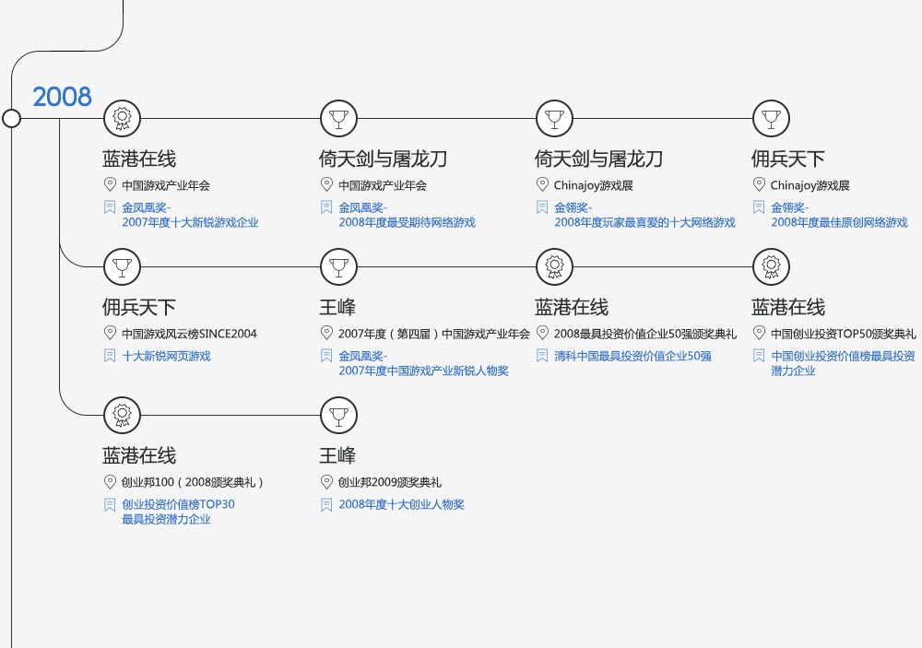The width and height of the screenshot is (922, 648).
Task: Open the 中国创业投资价值榜最具投资潜力企业 link
Action: click(843, 363)
